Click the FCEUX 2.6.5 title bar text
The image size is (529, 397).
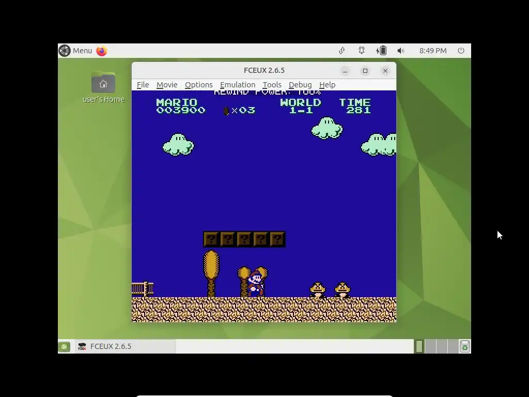pos(264,70)
